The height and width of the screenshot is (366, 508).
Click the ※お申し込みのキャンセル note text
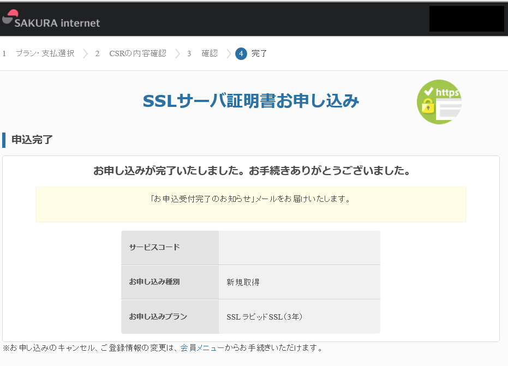pos(163,348)
